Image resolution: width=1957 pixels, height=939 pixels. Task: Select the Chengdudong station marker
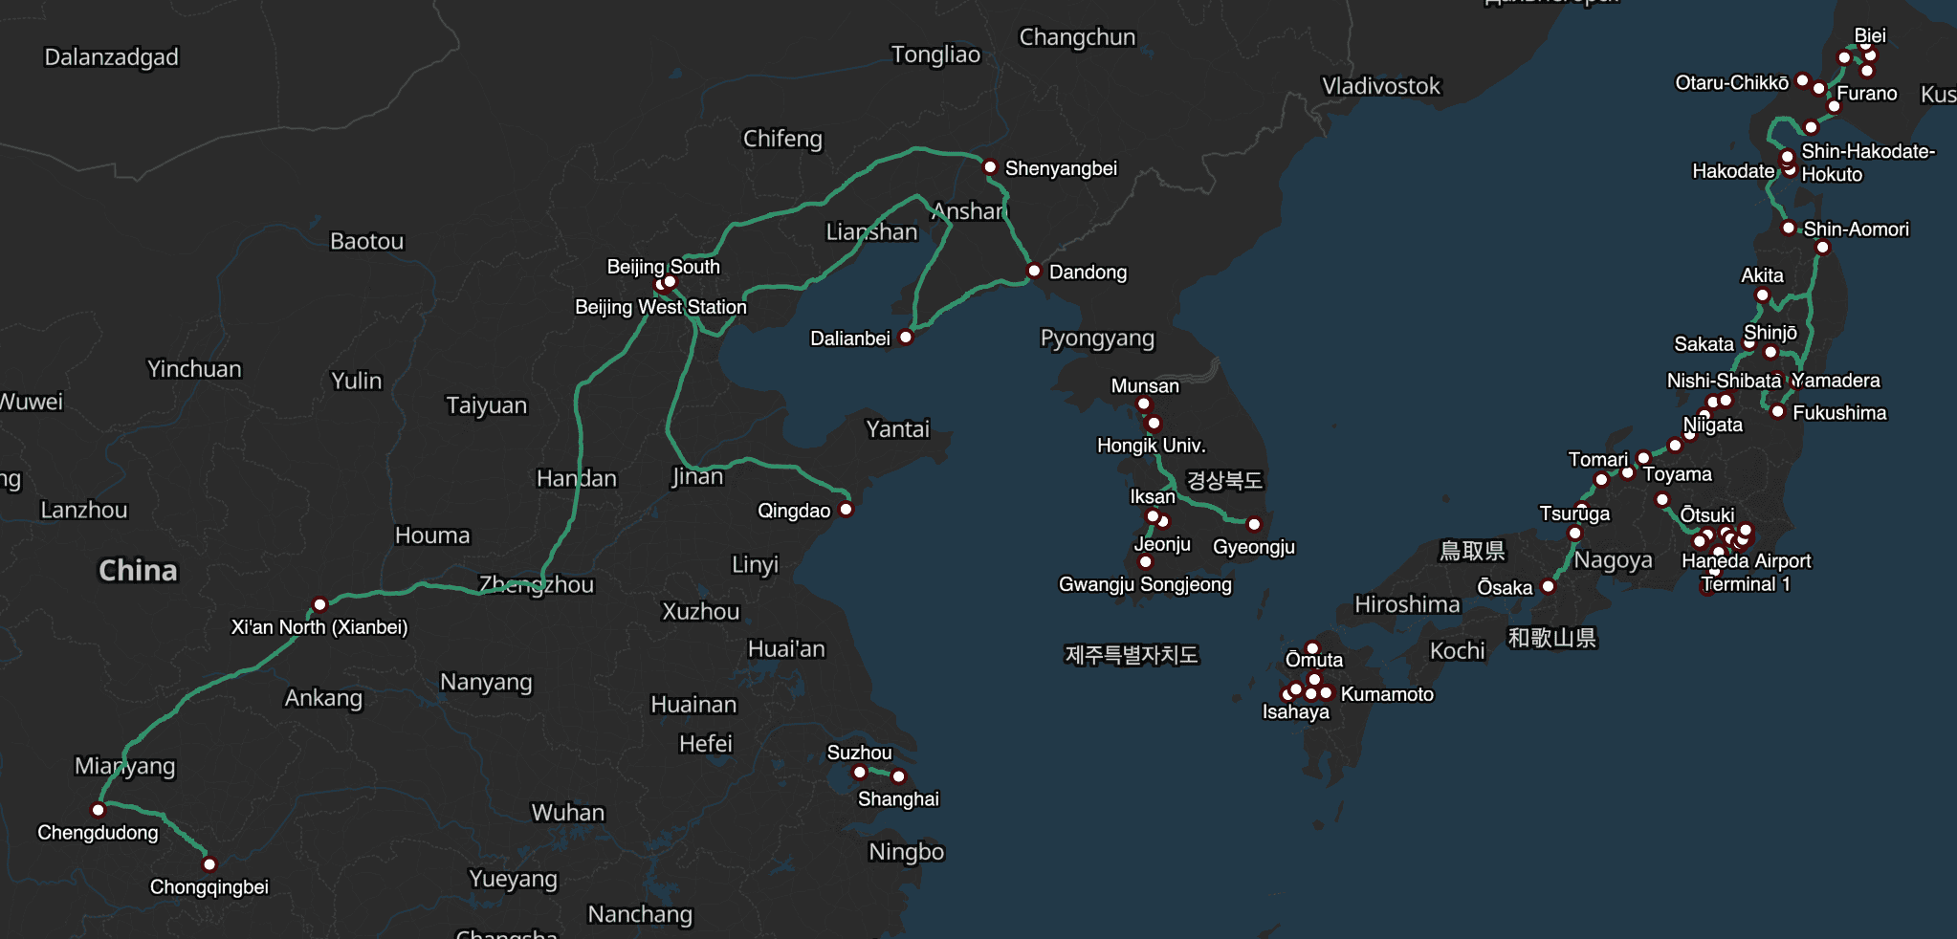tap(98, 811)
